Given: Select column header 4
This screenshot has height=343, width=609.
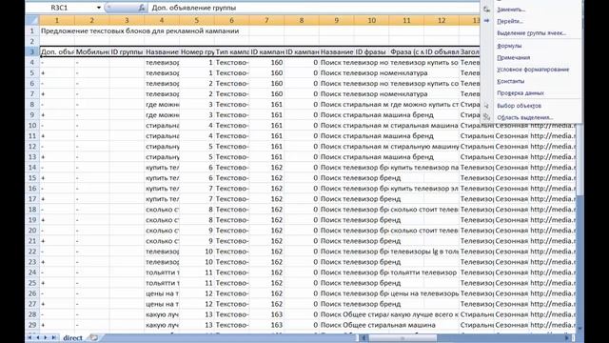Looking at the screenshot, I should [162, 20].
